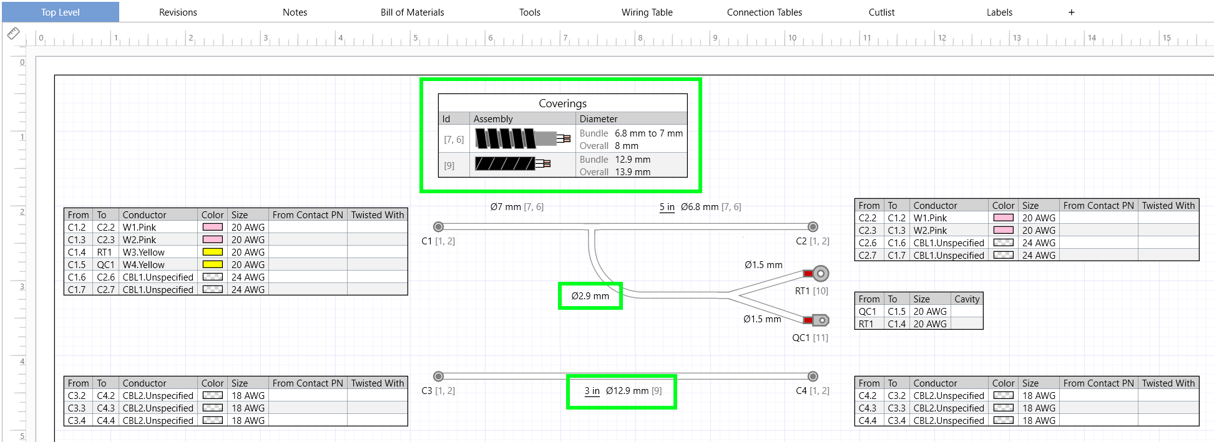Select the "Ø2.9 mm" diameter label
The image size is (1214, 442).
coord(590,296)
